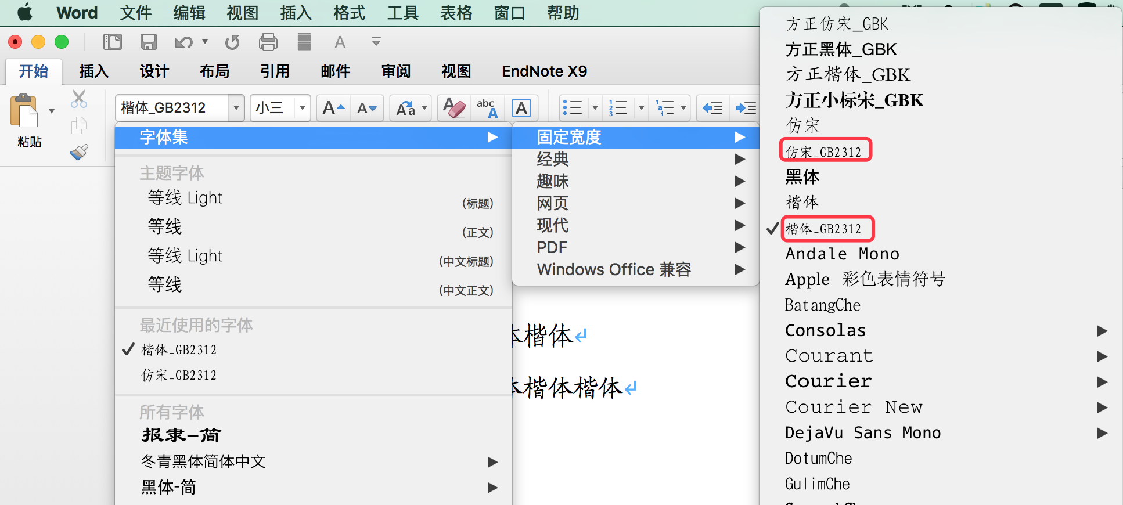Open the 帮助 menu in menu bar

click(563, 13)
